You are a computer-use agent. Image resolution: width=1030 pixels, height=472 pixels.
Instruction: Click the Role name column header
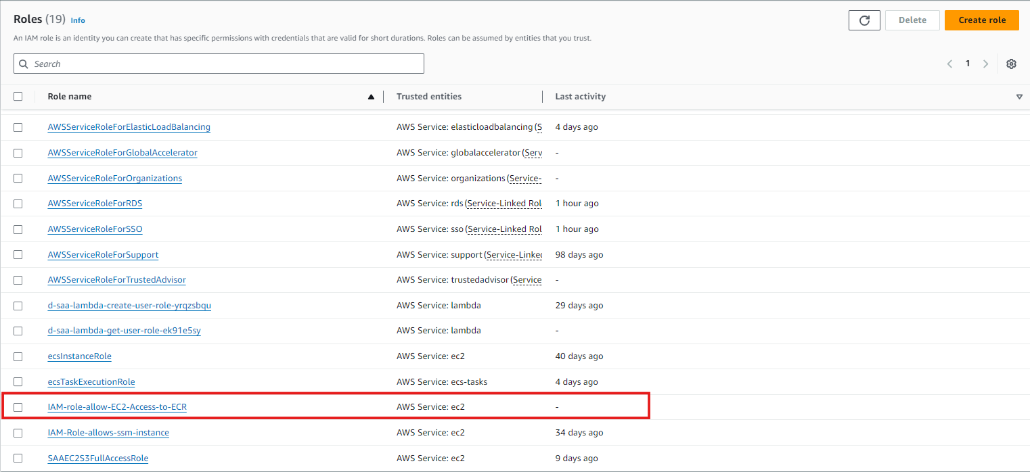(x=70, y=97)
